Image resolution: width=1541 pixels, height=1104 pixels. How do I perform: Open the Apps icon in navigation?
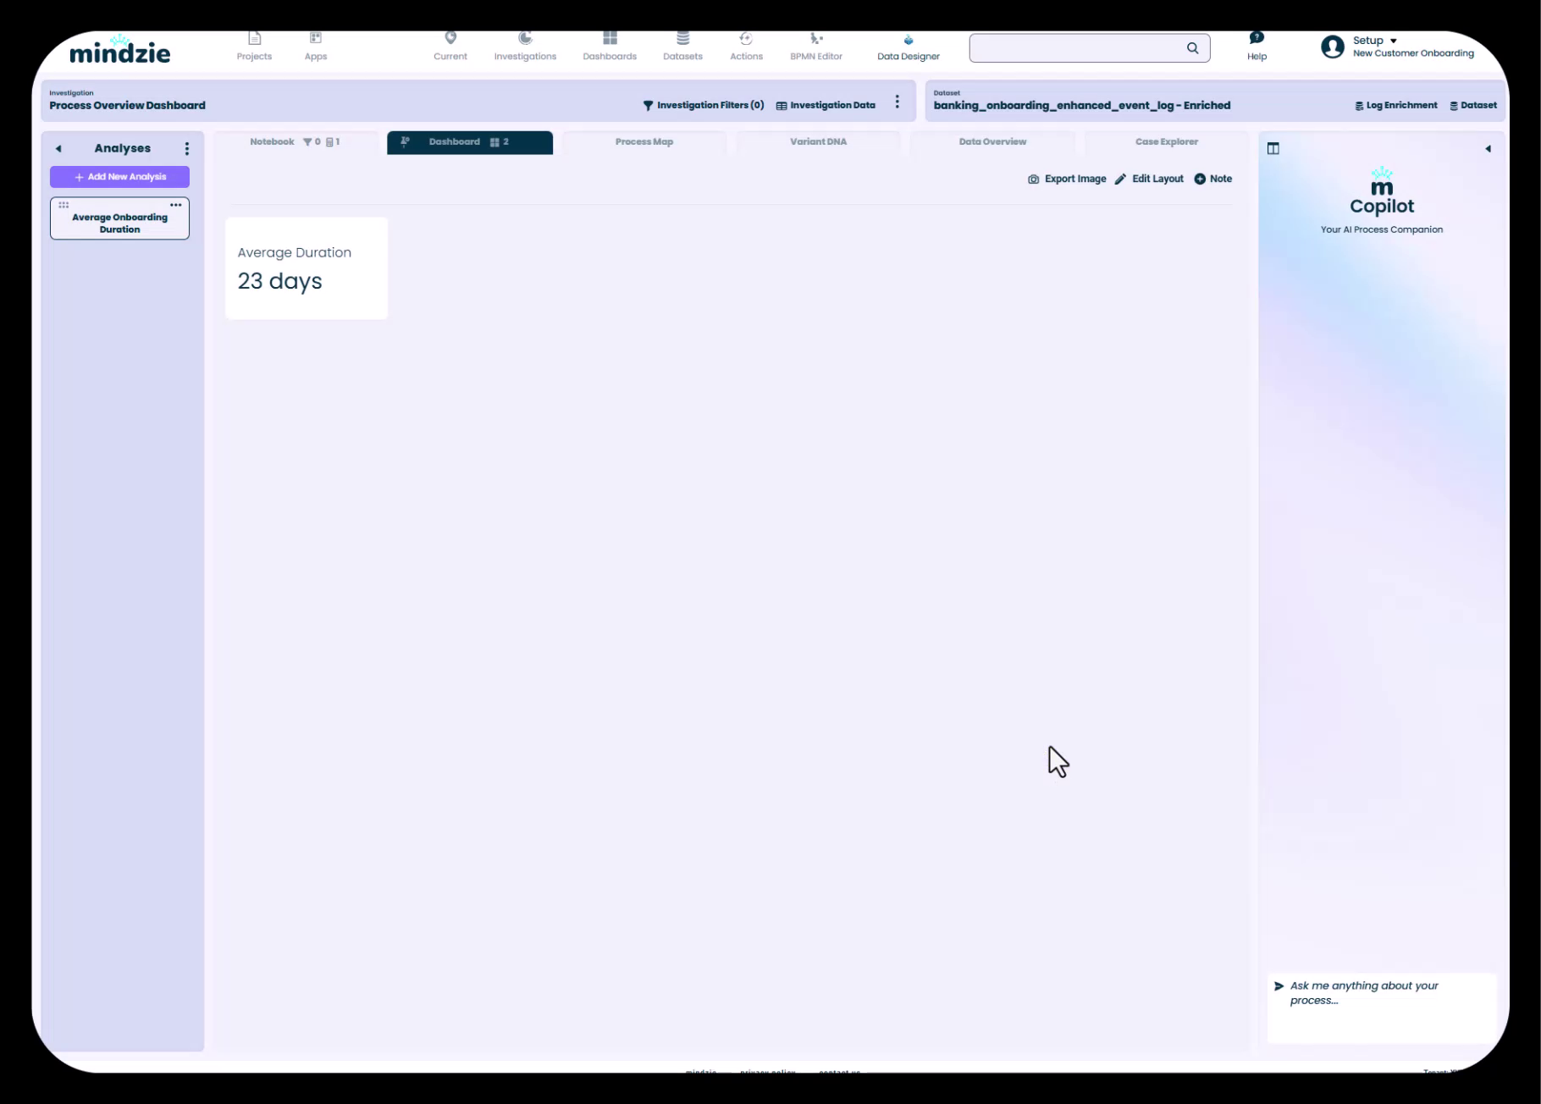pos(316,39)
